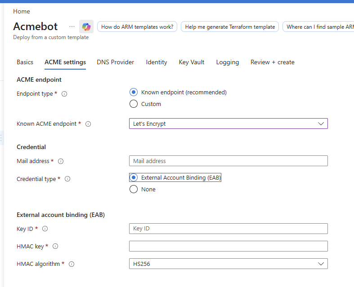The width and height of the screenshot is (354, 287).
Task: Click Deploy from a custom template subtitle
Action: [x=51, y=37]
